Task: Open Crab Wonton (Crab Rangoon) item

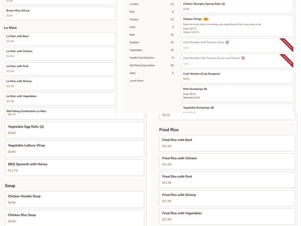Action: tap(237, 76)
